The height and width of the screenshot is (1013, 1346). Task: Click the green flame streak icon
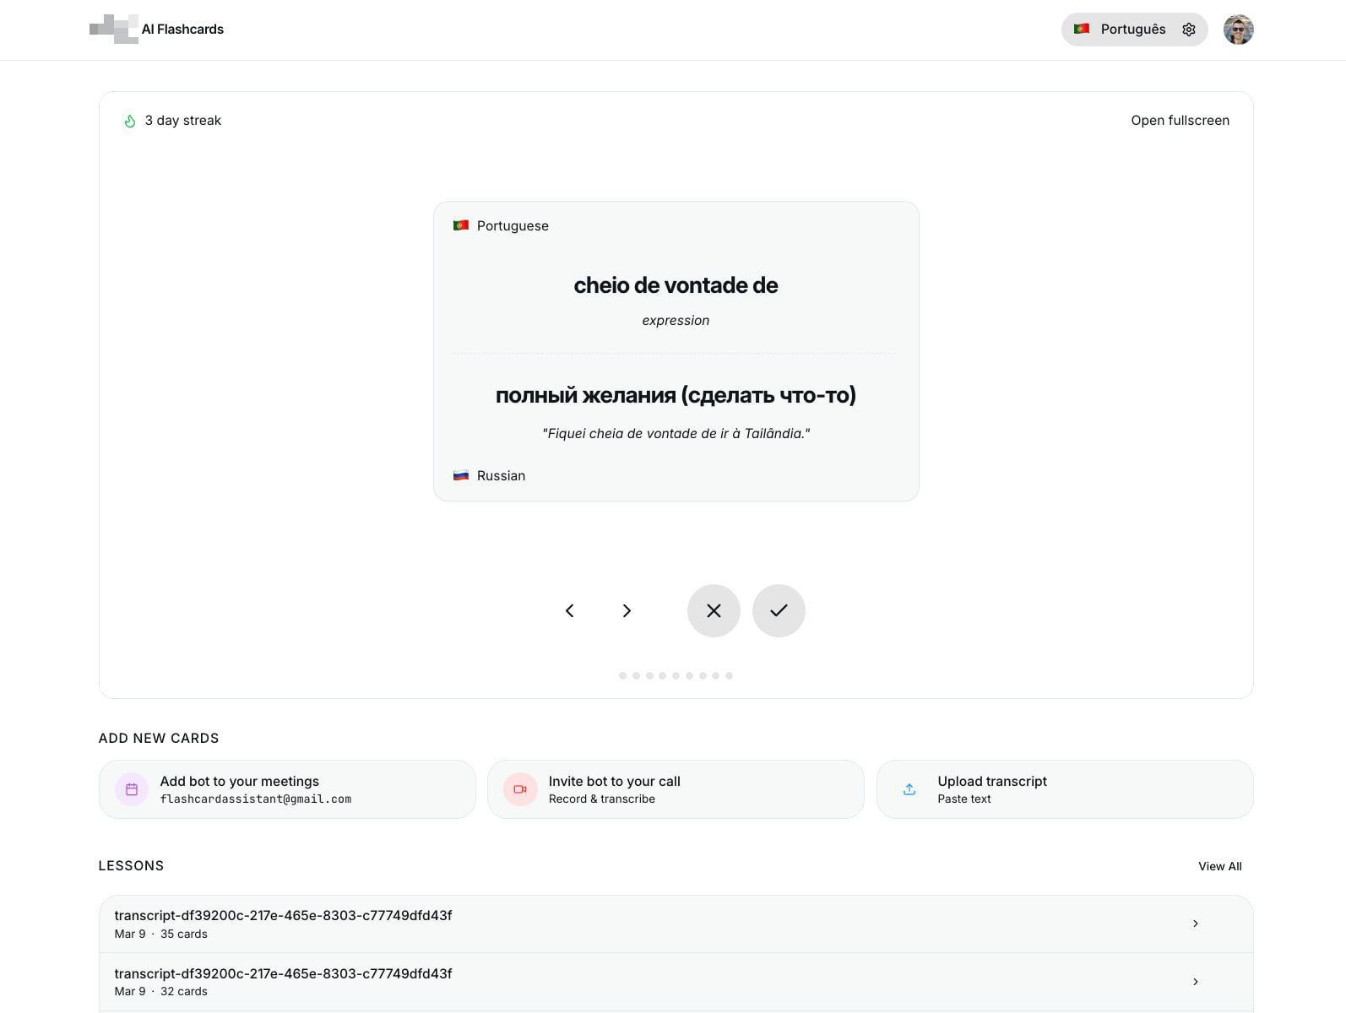(129, 121)
